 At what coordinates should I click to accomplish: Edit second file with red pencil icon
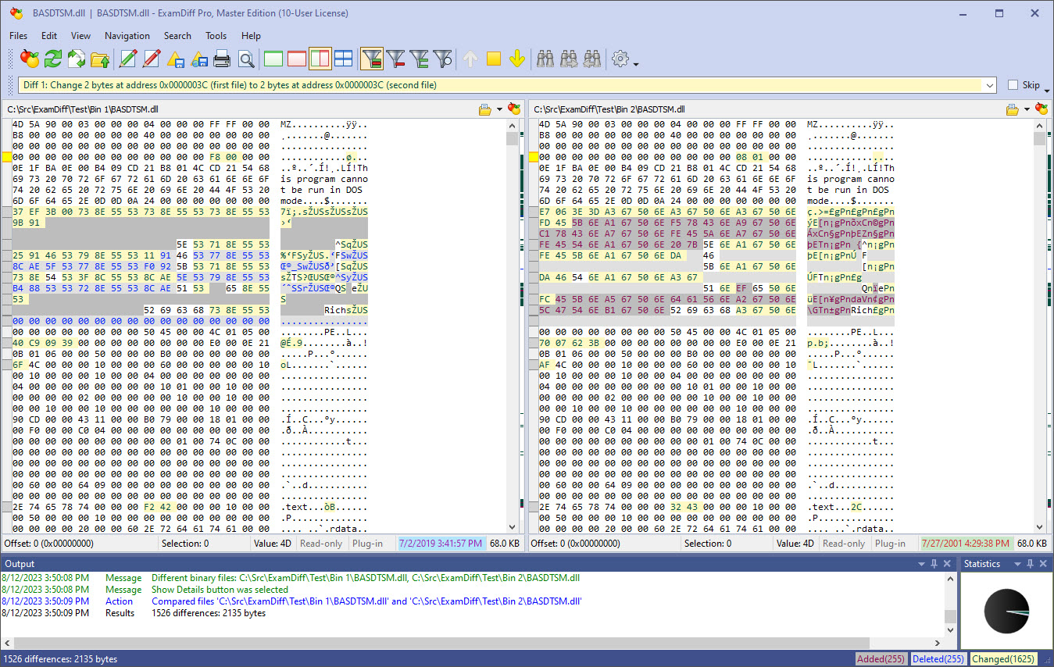coord(152,59)
